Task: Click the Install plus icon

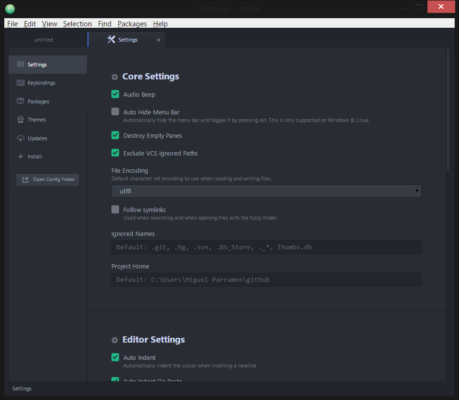Action: (21, 156)
